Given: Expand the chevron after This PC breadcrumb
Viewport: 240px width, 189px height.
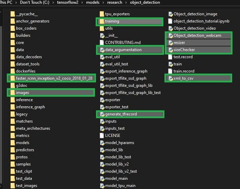Looking at the screenshot, I should click(x=16, y=3).
